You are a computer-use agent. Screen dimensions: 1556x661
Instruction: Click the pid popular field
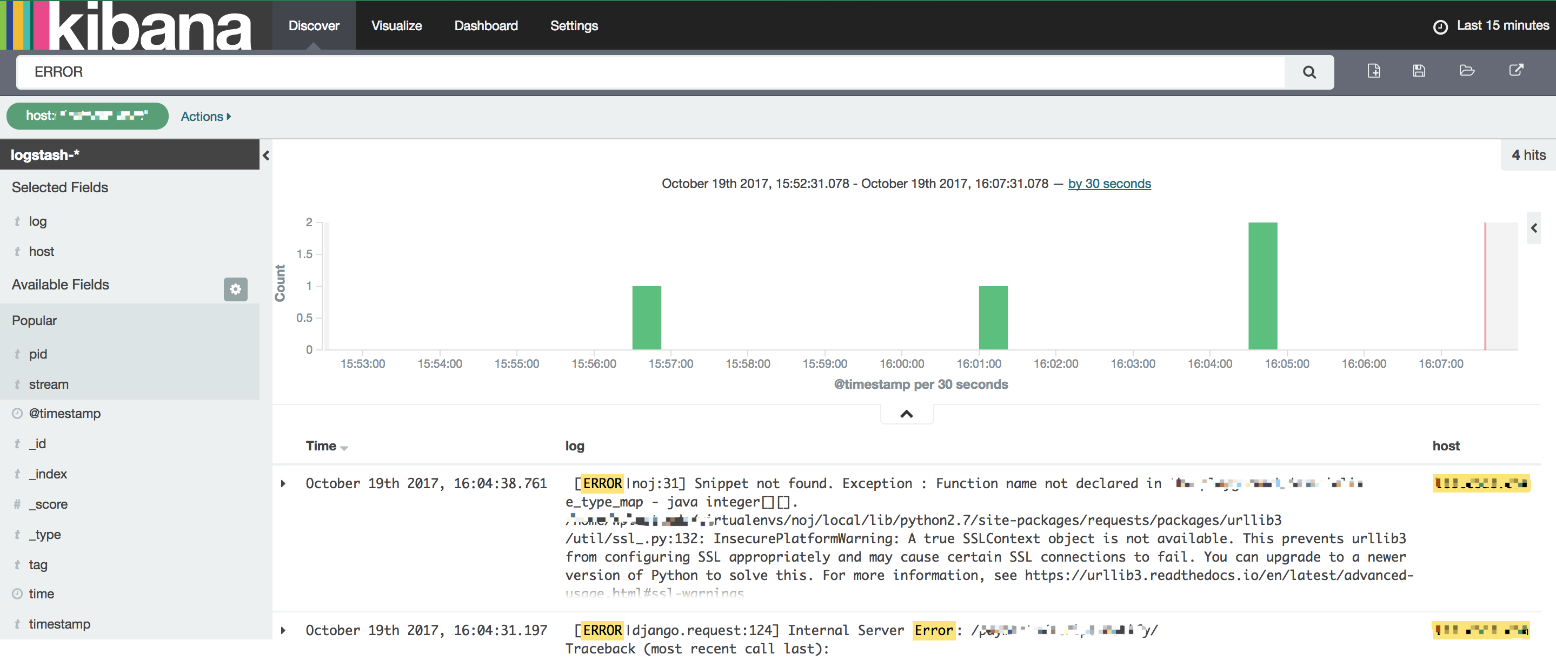coord(37,355)
